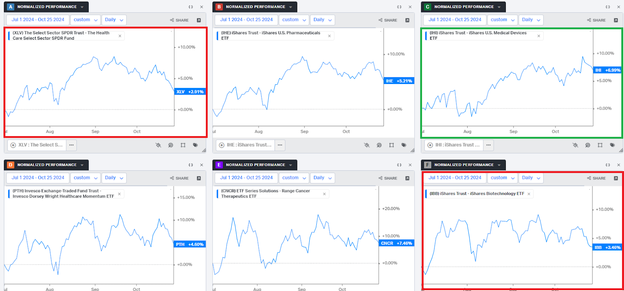This screenshot has width=624, height=291.
Task: Select the IHI ticker radio at chart bottom
Action: (431, 145)
